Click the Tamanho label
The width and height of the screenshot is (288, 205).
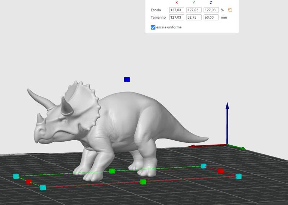click(x=158, y=17)
